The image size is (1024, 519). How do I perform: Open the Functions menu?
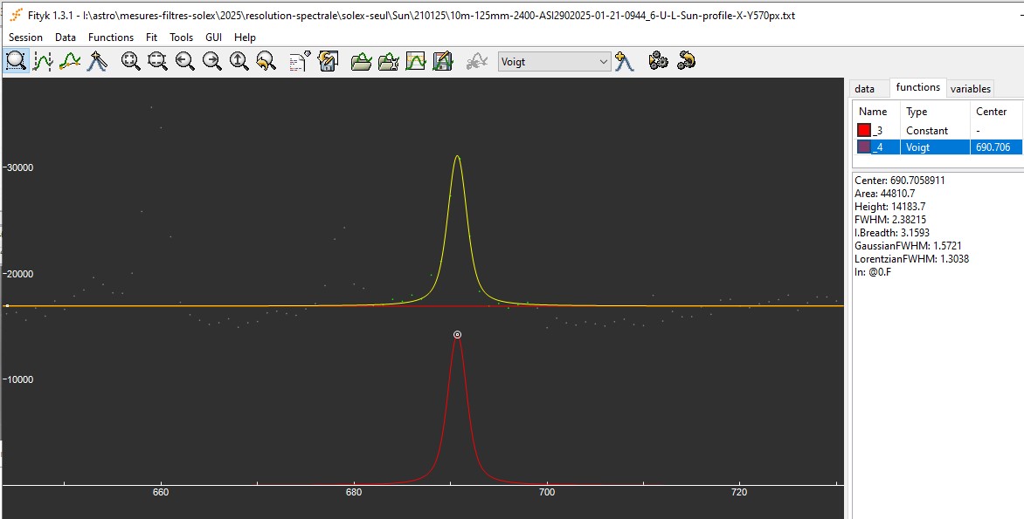[111, 38]
